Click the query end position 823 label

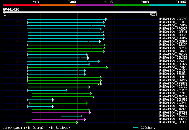tap(153, 14)
